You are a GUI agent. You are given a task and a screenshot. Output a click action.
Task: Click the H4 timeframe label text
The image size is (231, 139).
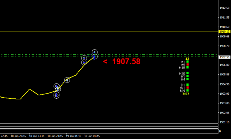(183, 79)
